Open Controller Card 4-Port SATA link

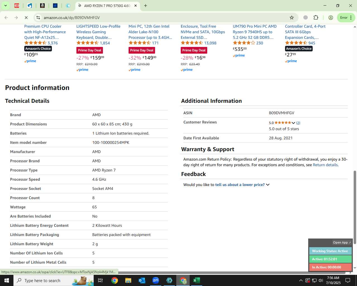pos(305,32)
